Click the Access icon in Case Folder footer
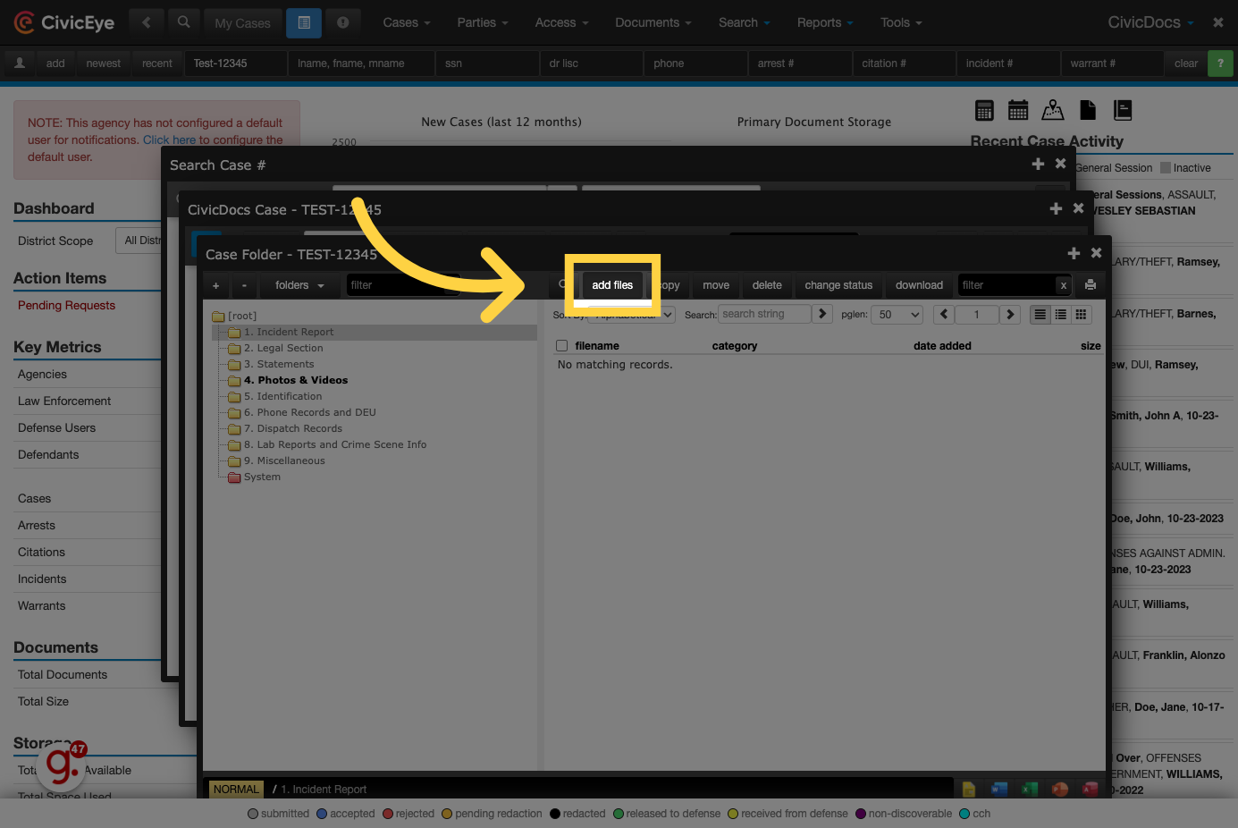 [1091, 789]
